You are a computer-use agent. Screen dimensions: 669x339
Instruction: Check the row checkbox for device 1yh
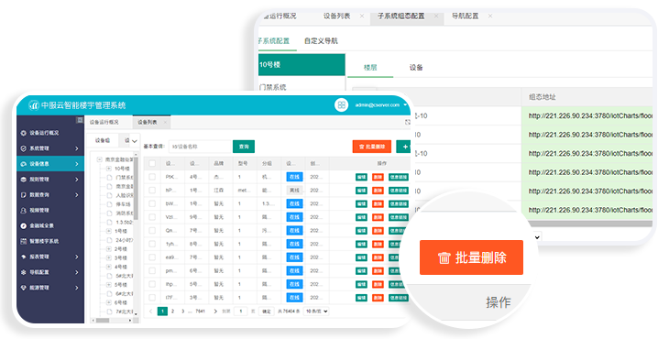tap(152, 244)
